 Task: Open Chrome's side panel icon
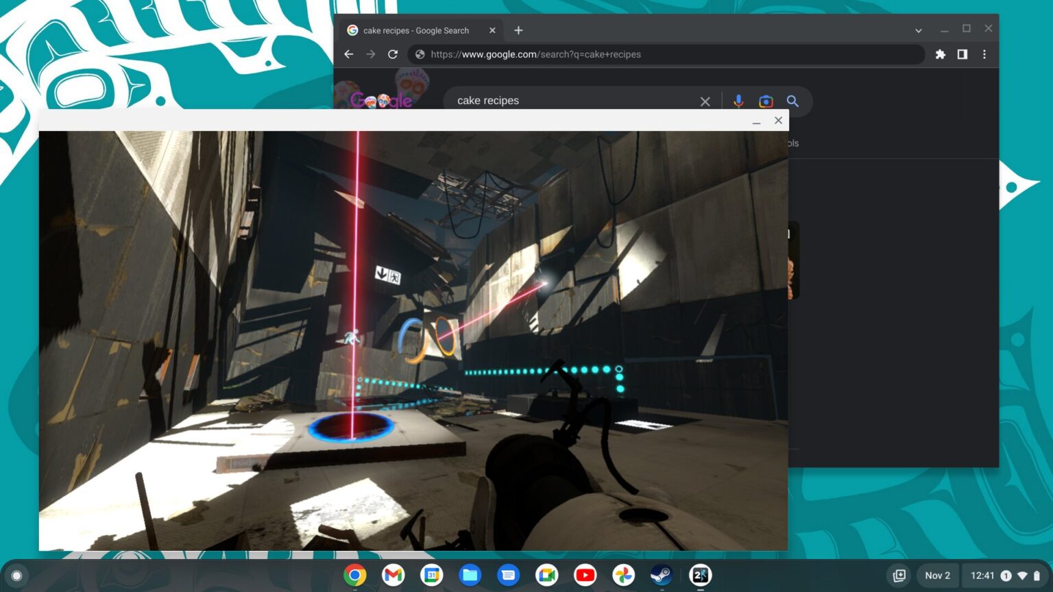pos(963,54)
